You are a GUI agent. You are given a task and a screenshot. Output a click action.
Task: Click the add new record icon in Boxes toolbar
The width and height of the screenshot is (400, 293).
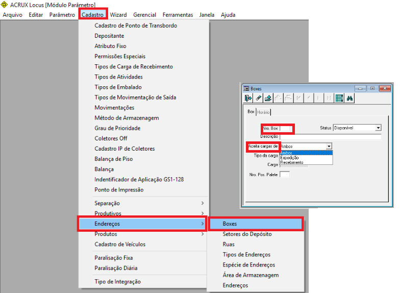[268, 98]
